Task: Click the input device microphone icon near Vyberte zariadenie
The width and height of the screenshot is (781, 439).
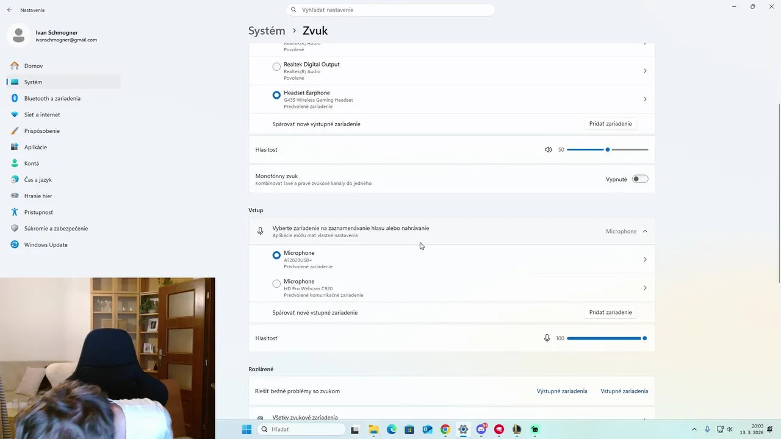Action: coord(261,231)
